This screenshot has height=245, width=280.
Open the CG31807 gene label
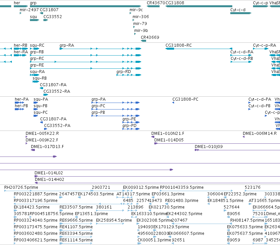(49, 10)
